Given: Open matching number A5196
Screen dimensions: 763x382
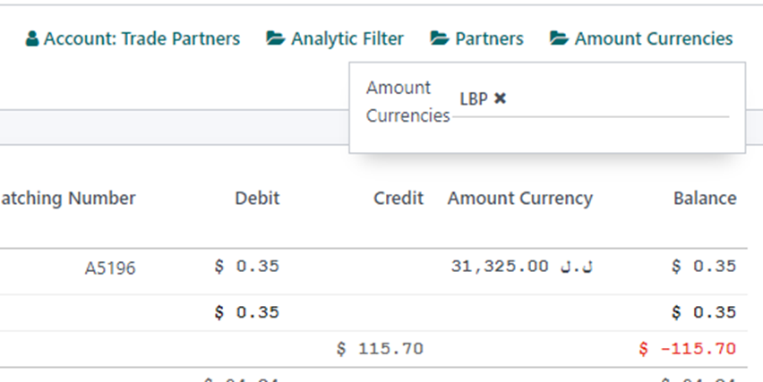Looking at the screenshot, I should click(110, 268).
